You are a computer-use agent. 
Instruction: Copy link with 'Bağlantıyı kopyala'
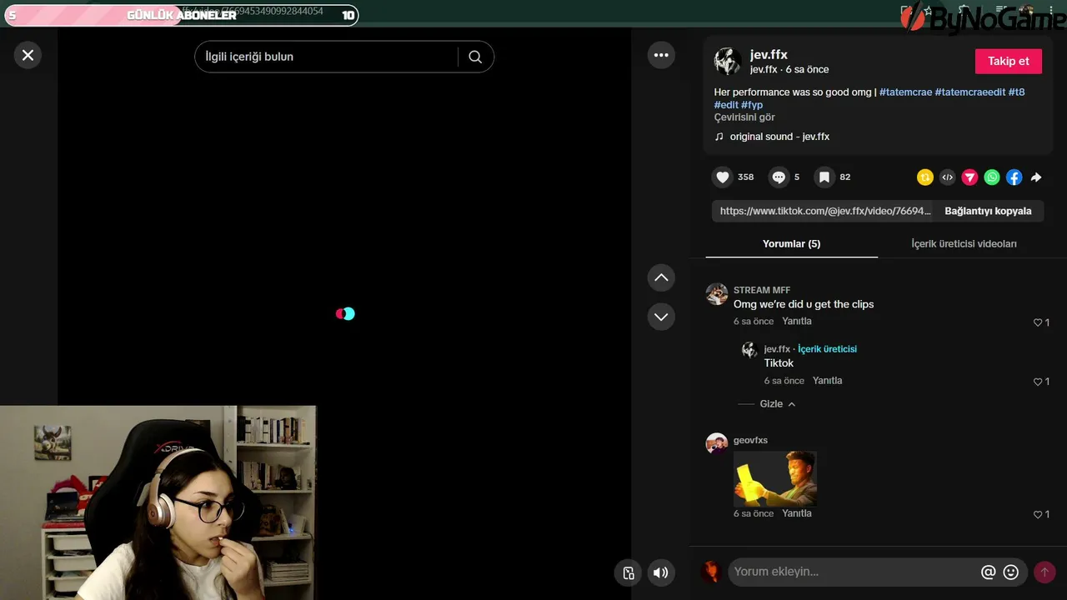click(988, 211)
